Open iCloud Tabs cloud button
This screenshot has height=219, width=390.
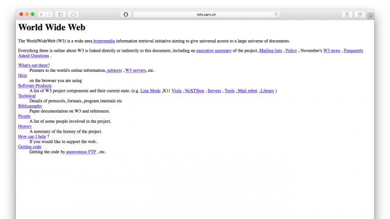73,15
